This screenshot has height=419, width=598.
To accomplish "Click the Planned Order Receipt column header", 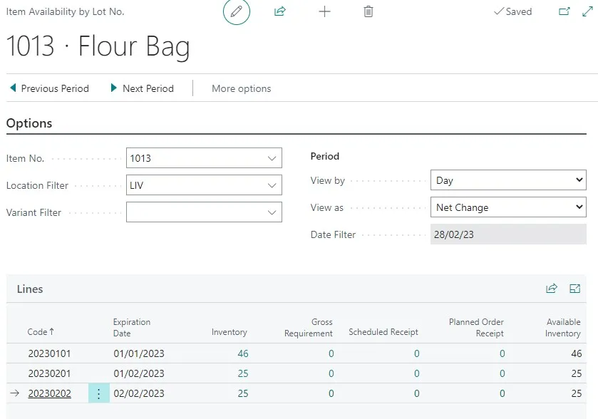I will click(x=476, y=328).
